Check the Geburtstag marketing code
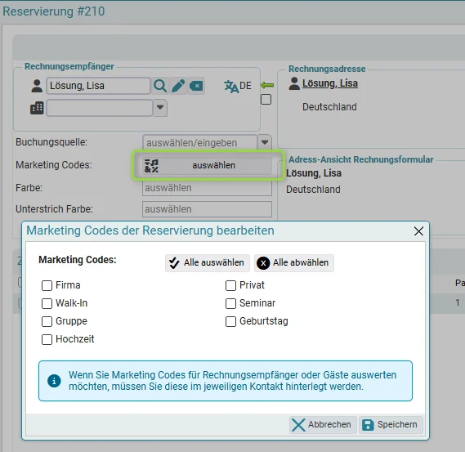This screenshot has width=465, height=452. (x=230, y=321)
